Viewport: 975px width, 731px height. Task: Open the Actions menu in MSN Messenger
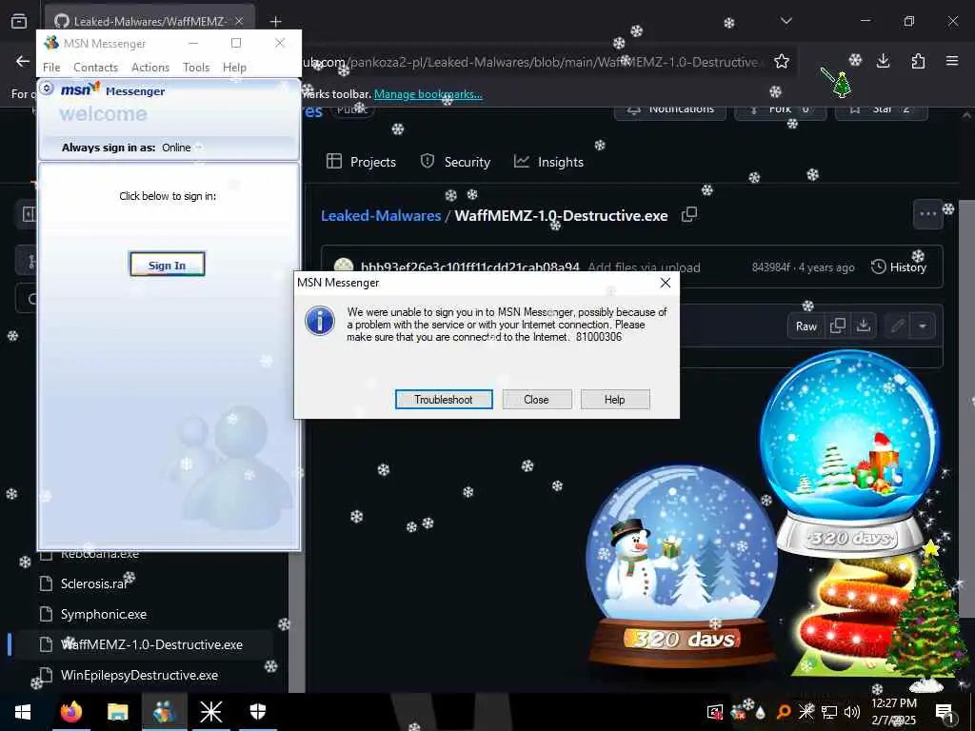point(149,68)
